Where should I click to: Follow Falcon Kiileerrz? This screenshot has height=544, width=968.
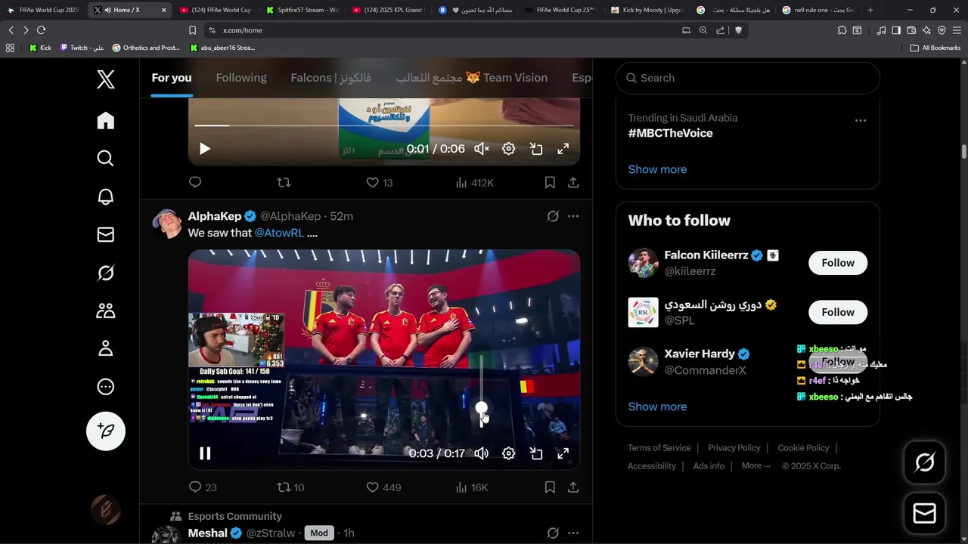click(838, 263)
